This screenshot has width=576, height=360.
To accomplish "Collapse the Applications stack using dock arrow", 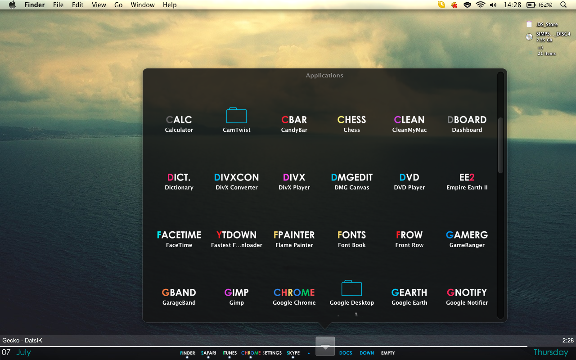I will [x=325, y=346].
